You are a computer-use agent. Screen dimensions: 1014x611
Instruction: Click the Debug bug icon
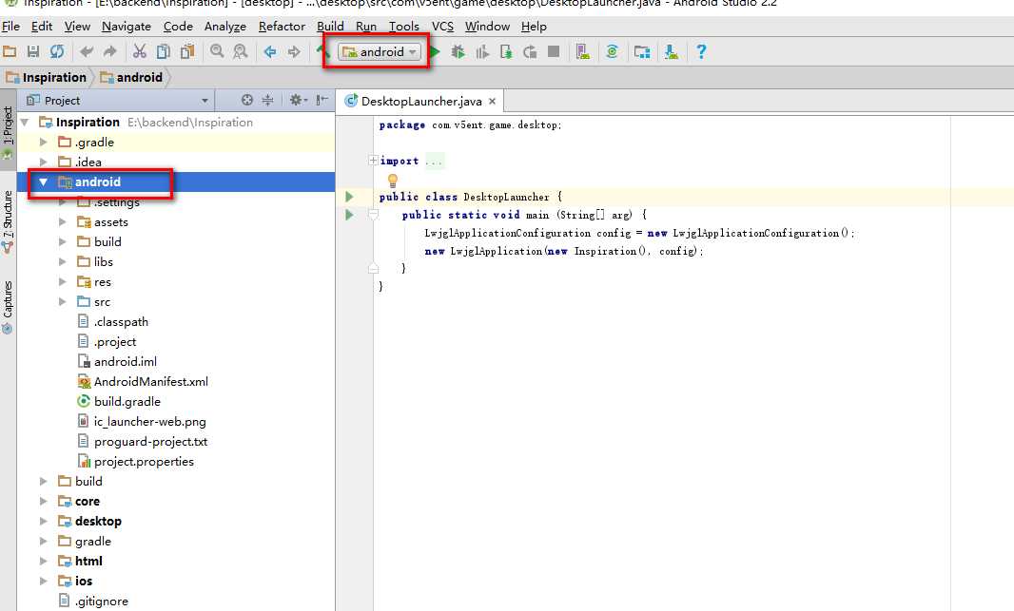(458, 52)
